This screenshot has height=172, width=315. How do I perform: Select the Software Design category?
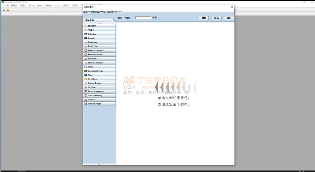coord(99,104)
